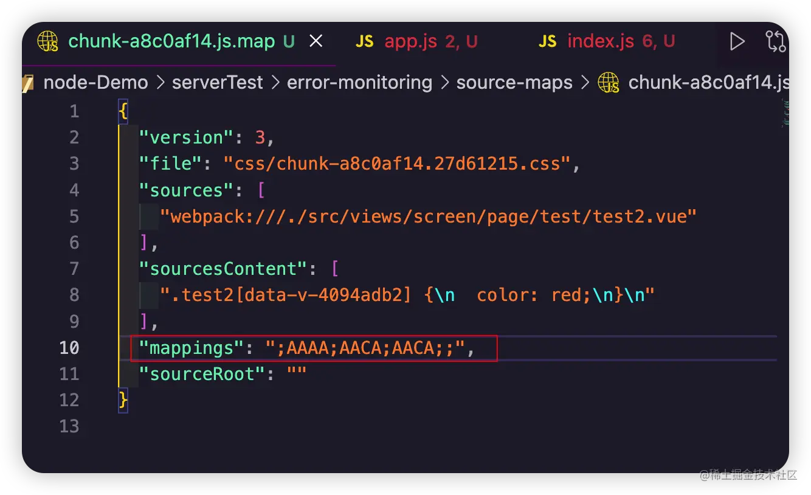Click the webpack test2.vue path string
This screenshot has width=811, height=495.
pos(428,216)
